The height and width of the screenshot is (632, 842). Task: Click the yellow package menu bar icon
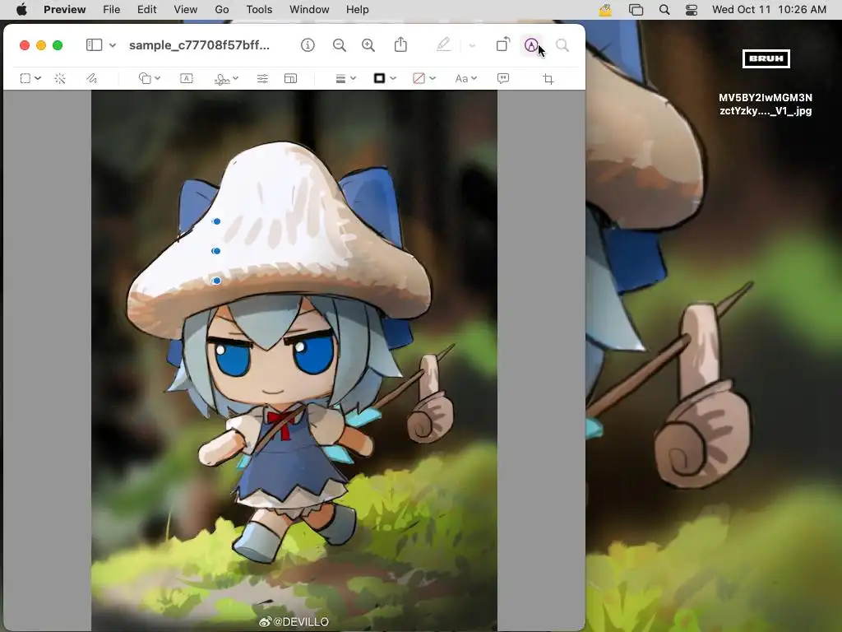[605, 10]
